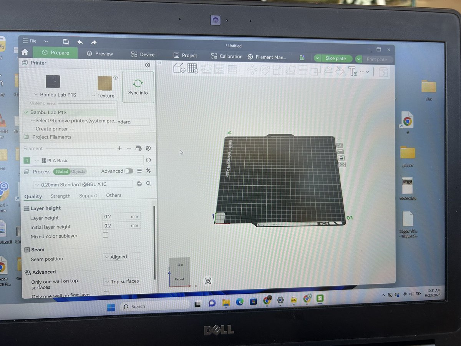Select the Scale tool in toolbar
The image size is (461, 346).
[x=278, y=70]
